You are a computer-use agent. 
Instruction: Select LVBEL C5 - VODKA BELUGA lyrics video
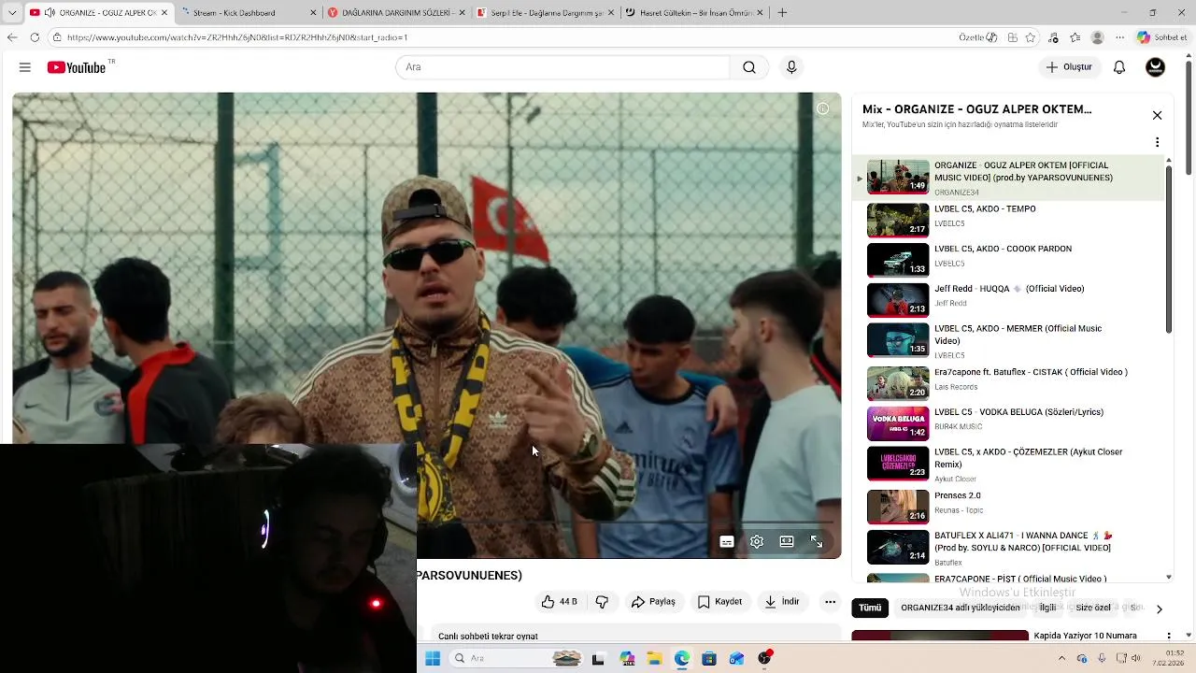coord(1010,422)
